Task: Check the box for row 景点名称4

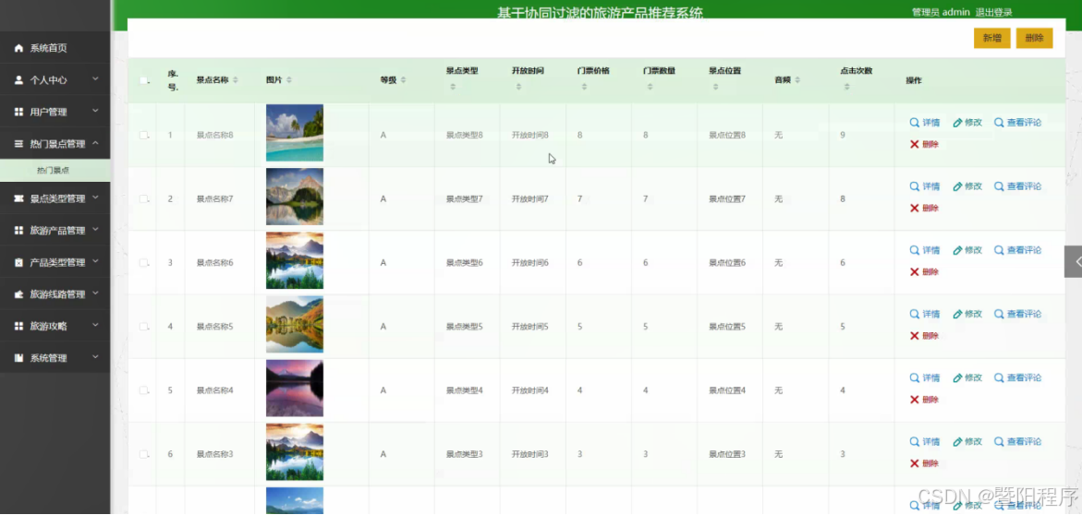Action: click(x=143, y=390)
